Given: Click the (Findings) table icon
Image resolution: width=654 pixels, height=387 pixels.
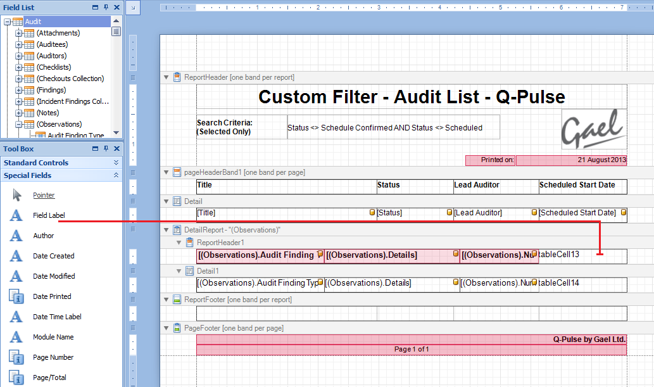Looking at the screenshot, I should (x=29, y=90).
